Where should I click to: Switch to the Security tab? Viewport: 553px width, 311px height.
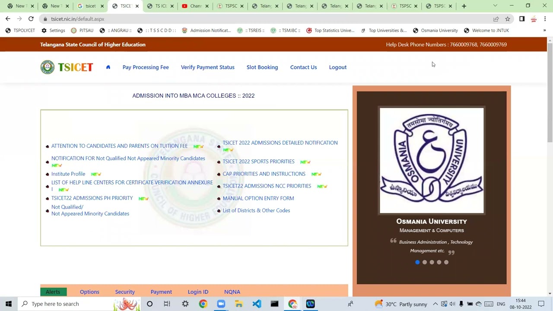(x=125, y=292)
